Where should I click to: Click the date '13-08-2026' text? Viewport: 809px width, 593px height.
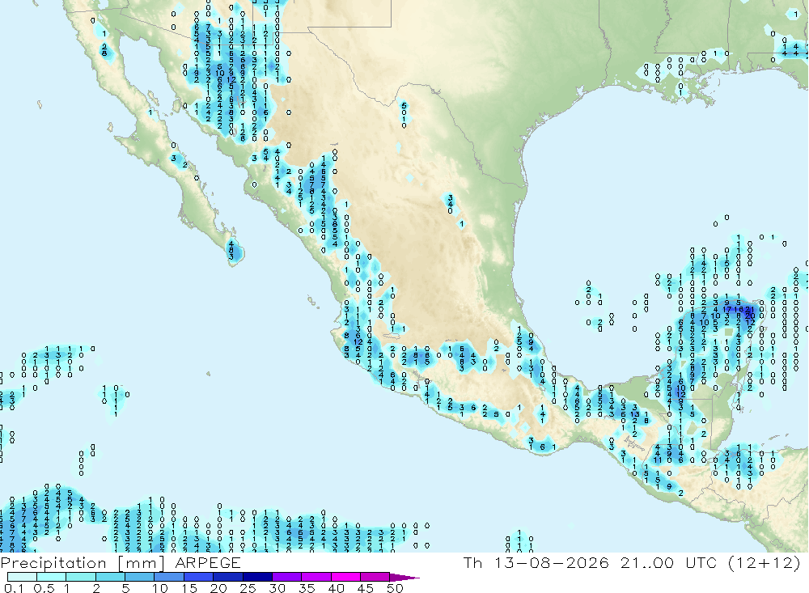(x=552, y=562)
